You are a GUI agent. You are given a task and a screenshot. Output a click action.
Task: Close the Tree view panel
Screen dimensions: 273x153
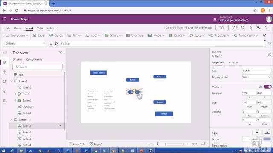coord(61,53)
